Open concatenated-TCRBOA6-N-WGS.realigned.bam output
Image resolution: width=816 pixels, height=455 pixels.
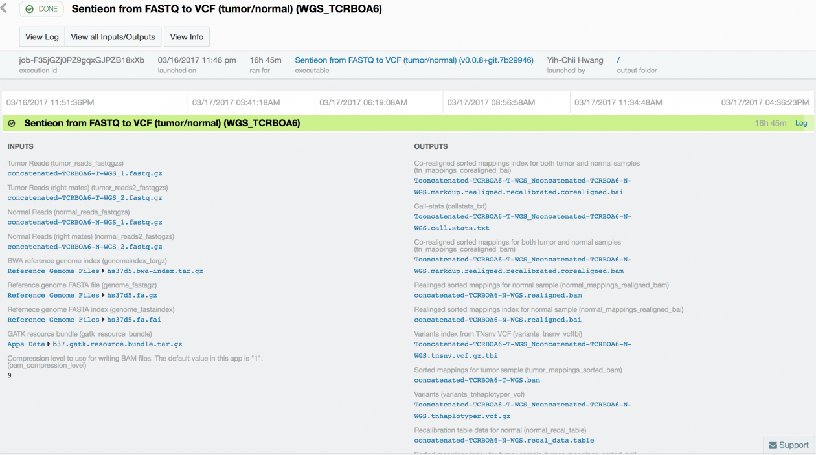(x=497, y=295)
